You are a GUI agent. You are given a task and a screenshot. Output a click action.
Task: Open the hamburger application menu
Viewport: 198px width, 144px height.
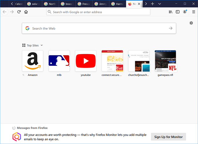(194, 12)
